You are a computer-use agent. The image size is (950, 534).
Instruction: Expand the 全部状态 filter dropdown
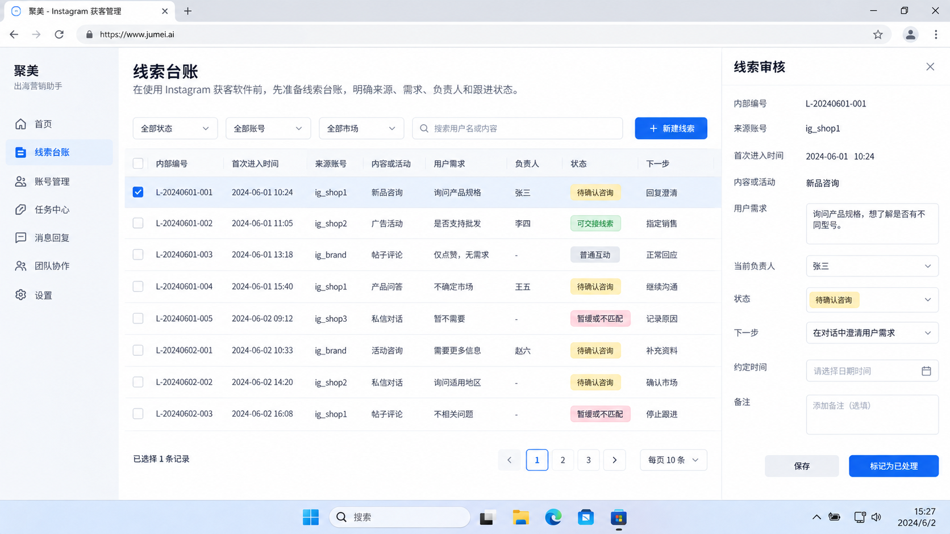[x=175, y=128]
